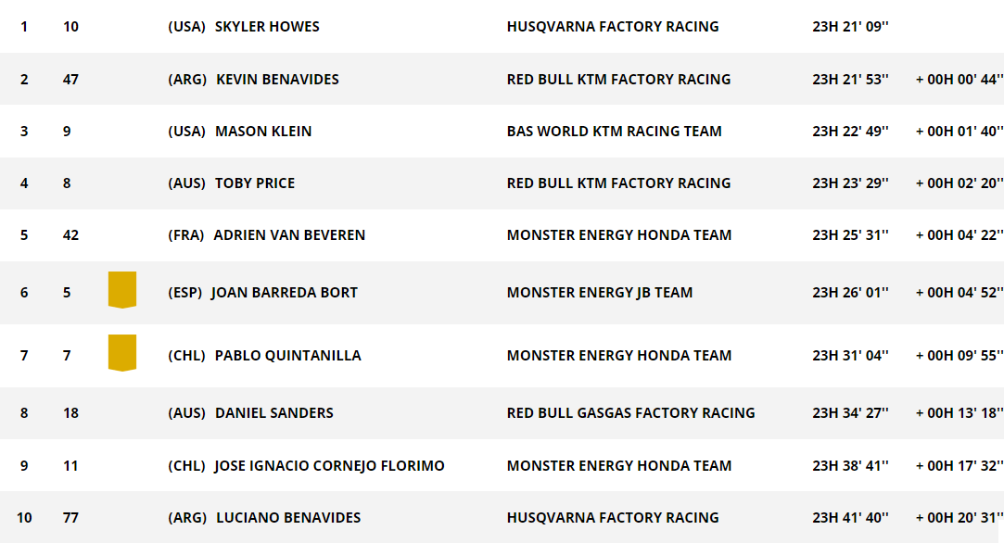
Task: Click the leader's time 23H 21' 09''
Action: pos(850,26)
